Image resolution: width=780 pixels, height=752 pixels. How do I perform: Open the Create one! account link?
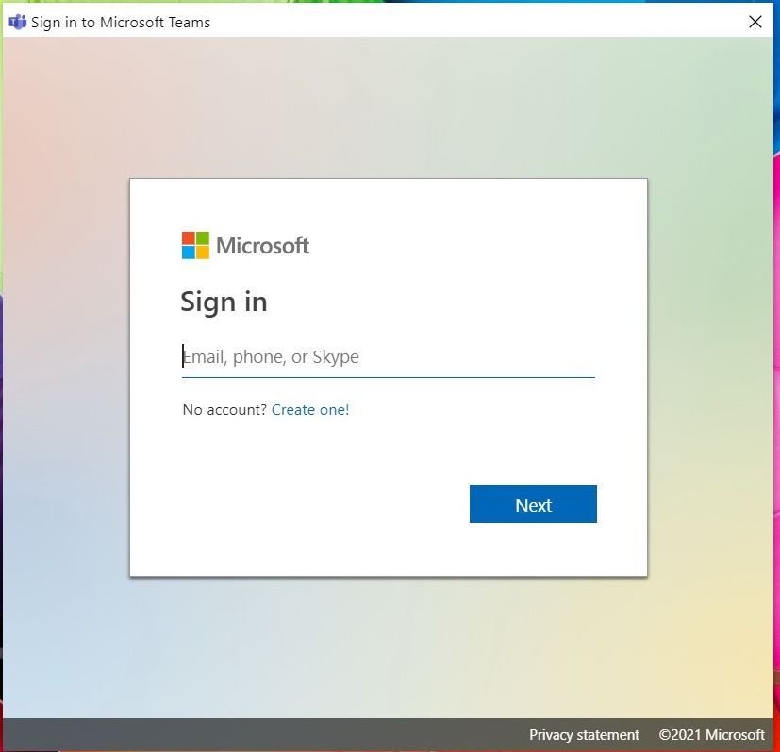point(310,409)
